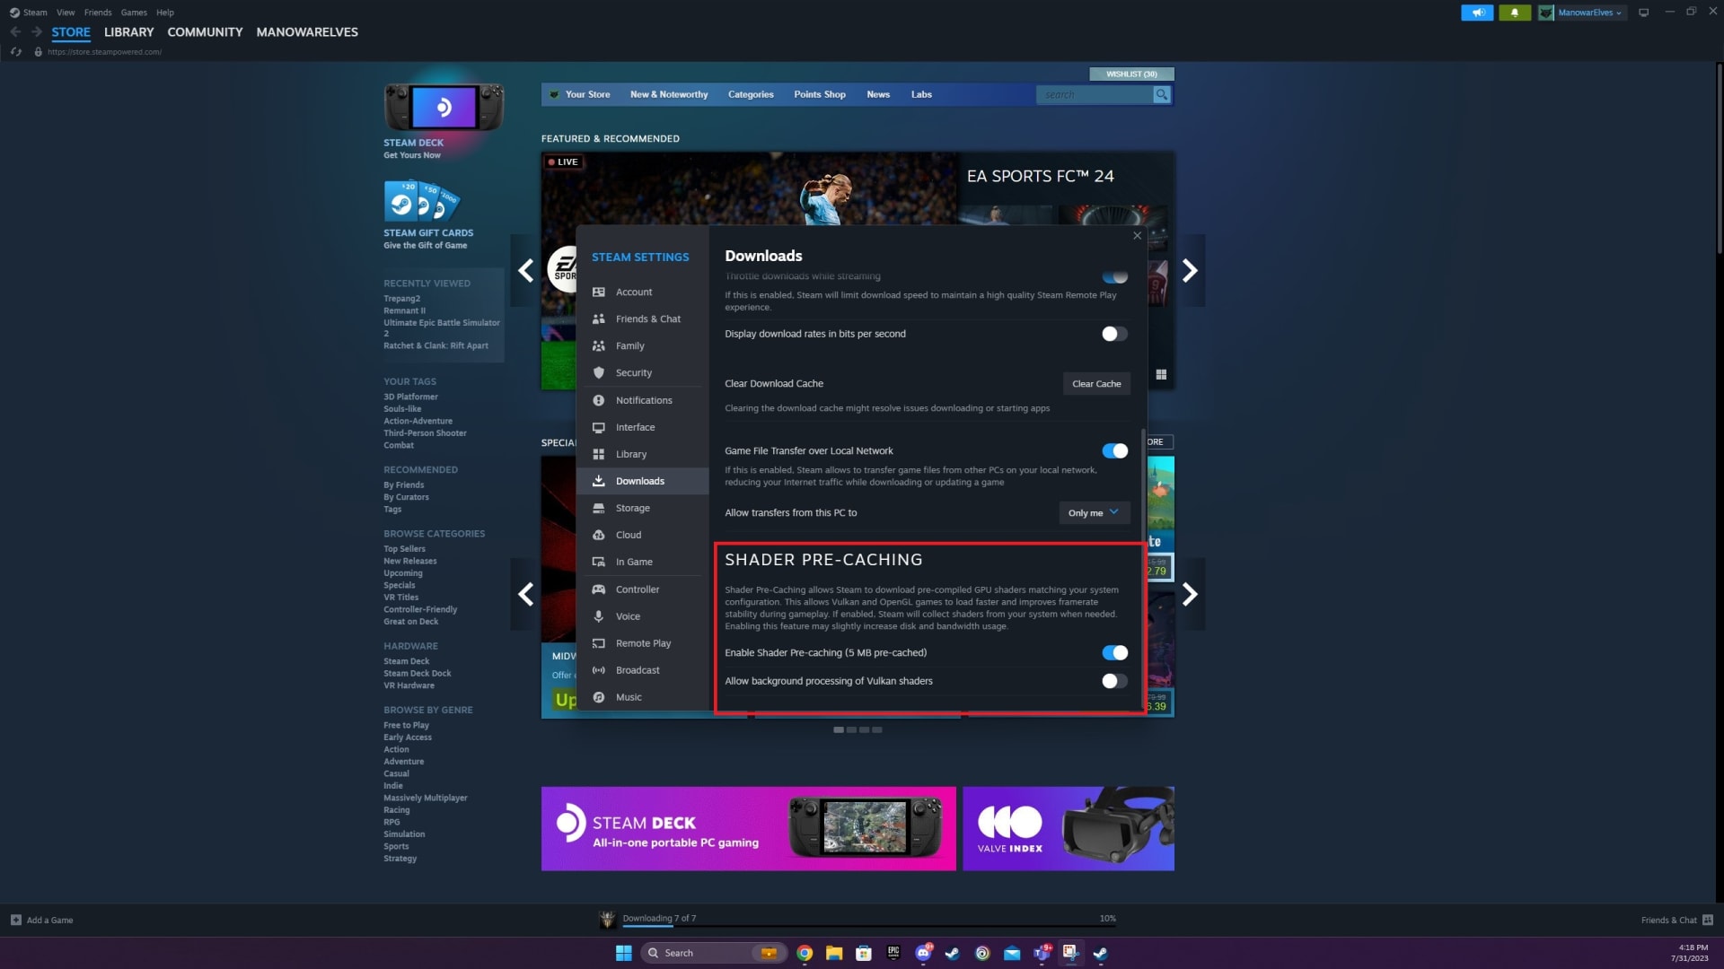Open Friends & Chat settings section
The height and width of the screenshot is (969, 1724).
pos(642,319)
